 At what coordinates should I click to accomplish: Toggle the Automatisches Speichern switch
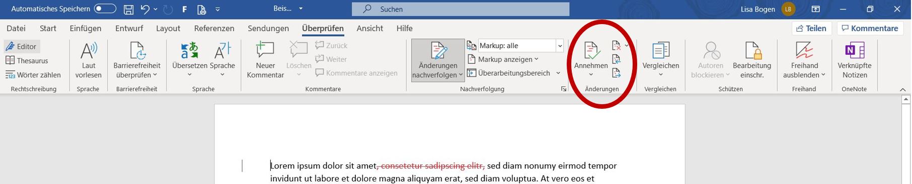tap(105, 9)
